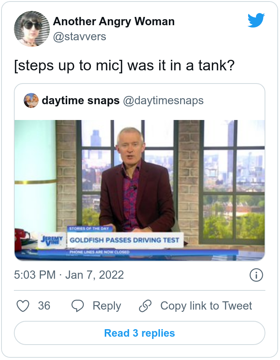Select the "Reply" text label
Image resolution: width=280 pixels, height=360 pixels.
(x=107, y=306)
